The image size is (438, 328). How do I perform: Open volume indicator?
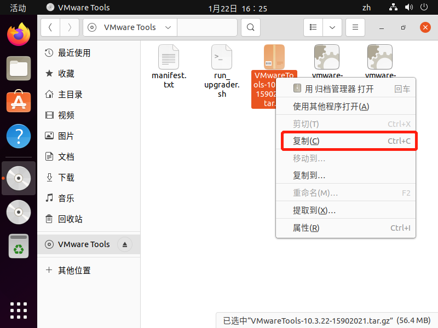(x=408, y=7)
